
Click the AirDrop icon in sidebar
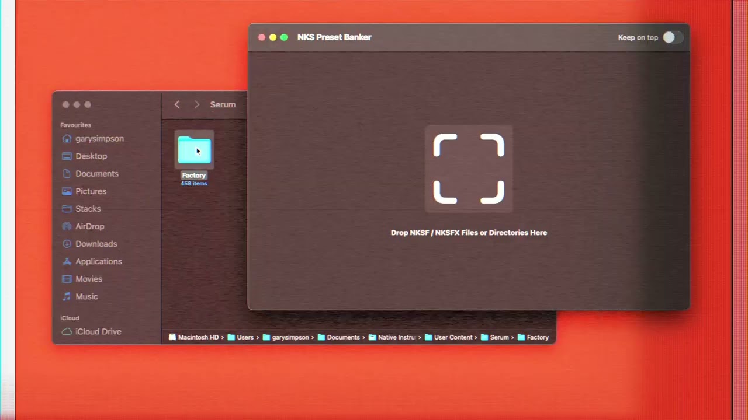coord(67,226)
